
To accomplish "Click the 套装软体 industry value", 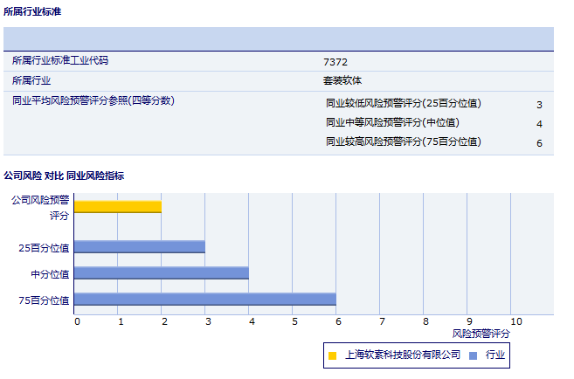I will tap(342, 80).
